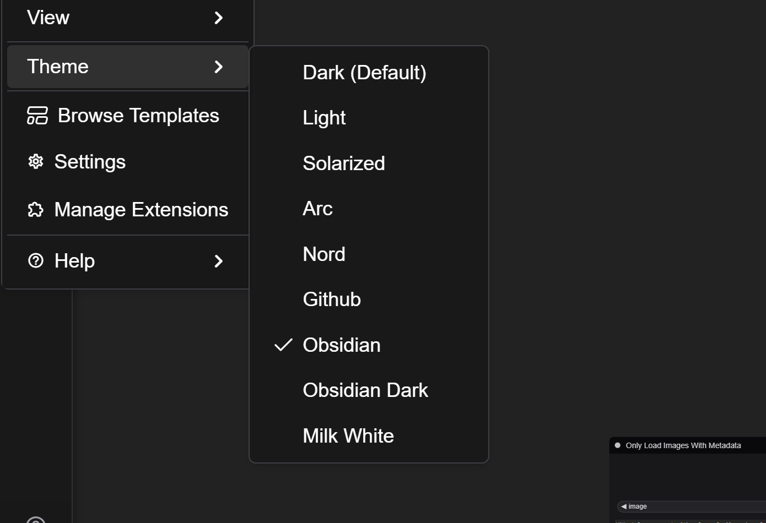The width and height of the screenshot is (766, 523).
Task: Click the Help question mark icon
Action: coord(36,260)
